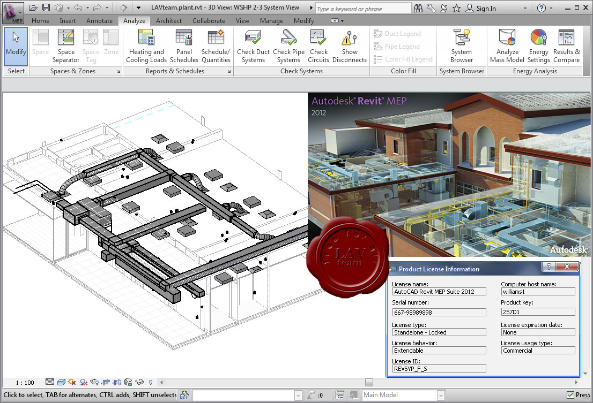Switch to the Annotate ribbon tab
The image size is (593, 403).
(100, 21)
